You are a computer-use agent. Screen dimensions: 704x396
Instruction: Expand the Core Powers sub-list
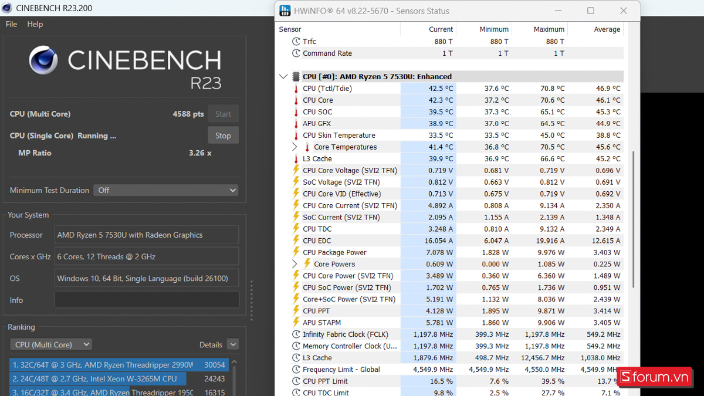click(295, 264)
